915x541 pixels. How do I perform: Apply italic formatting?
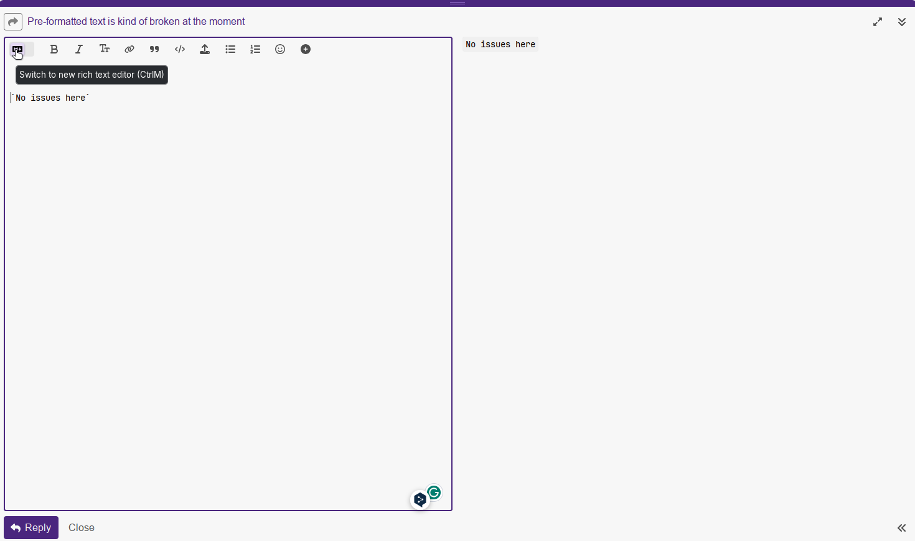[79, 50]
